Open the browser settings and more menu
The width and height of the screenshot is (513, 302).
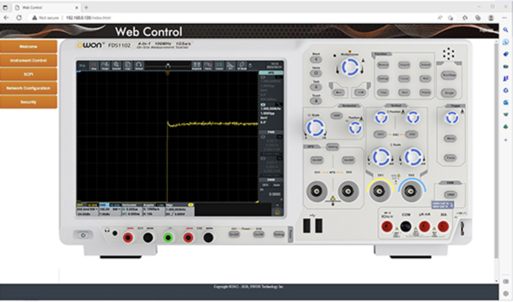pos(505,18)
